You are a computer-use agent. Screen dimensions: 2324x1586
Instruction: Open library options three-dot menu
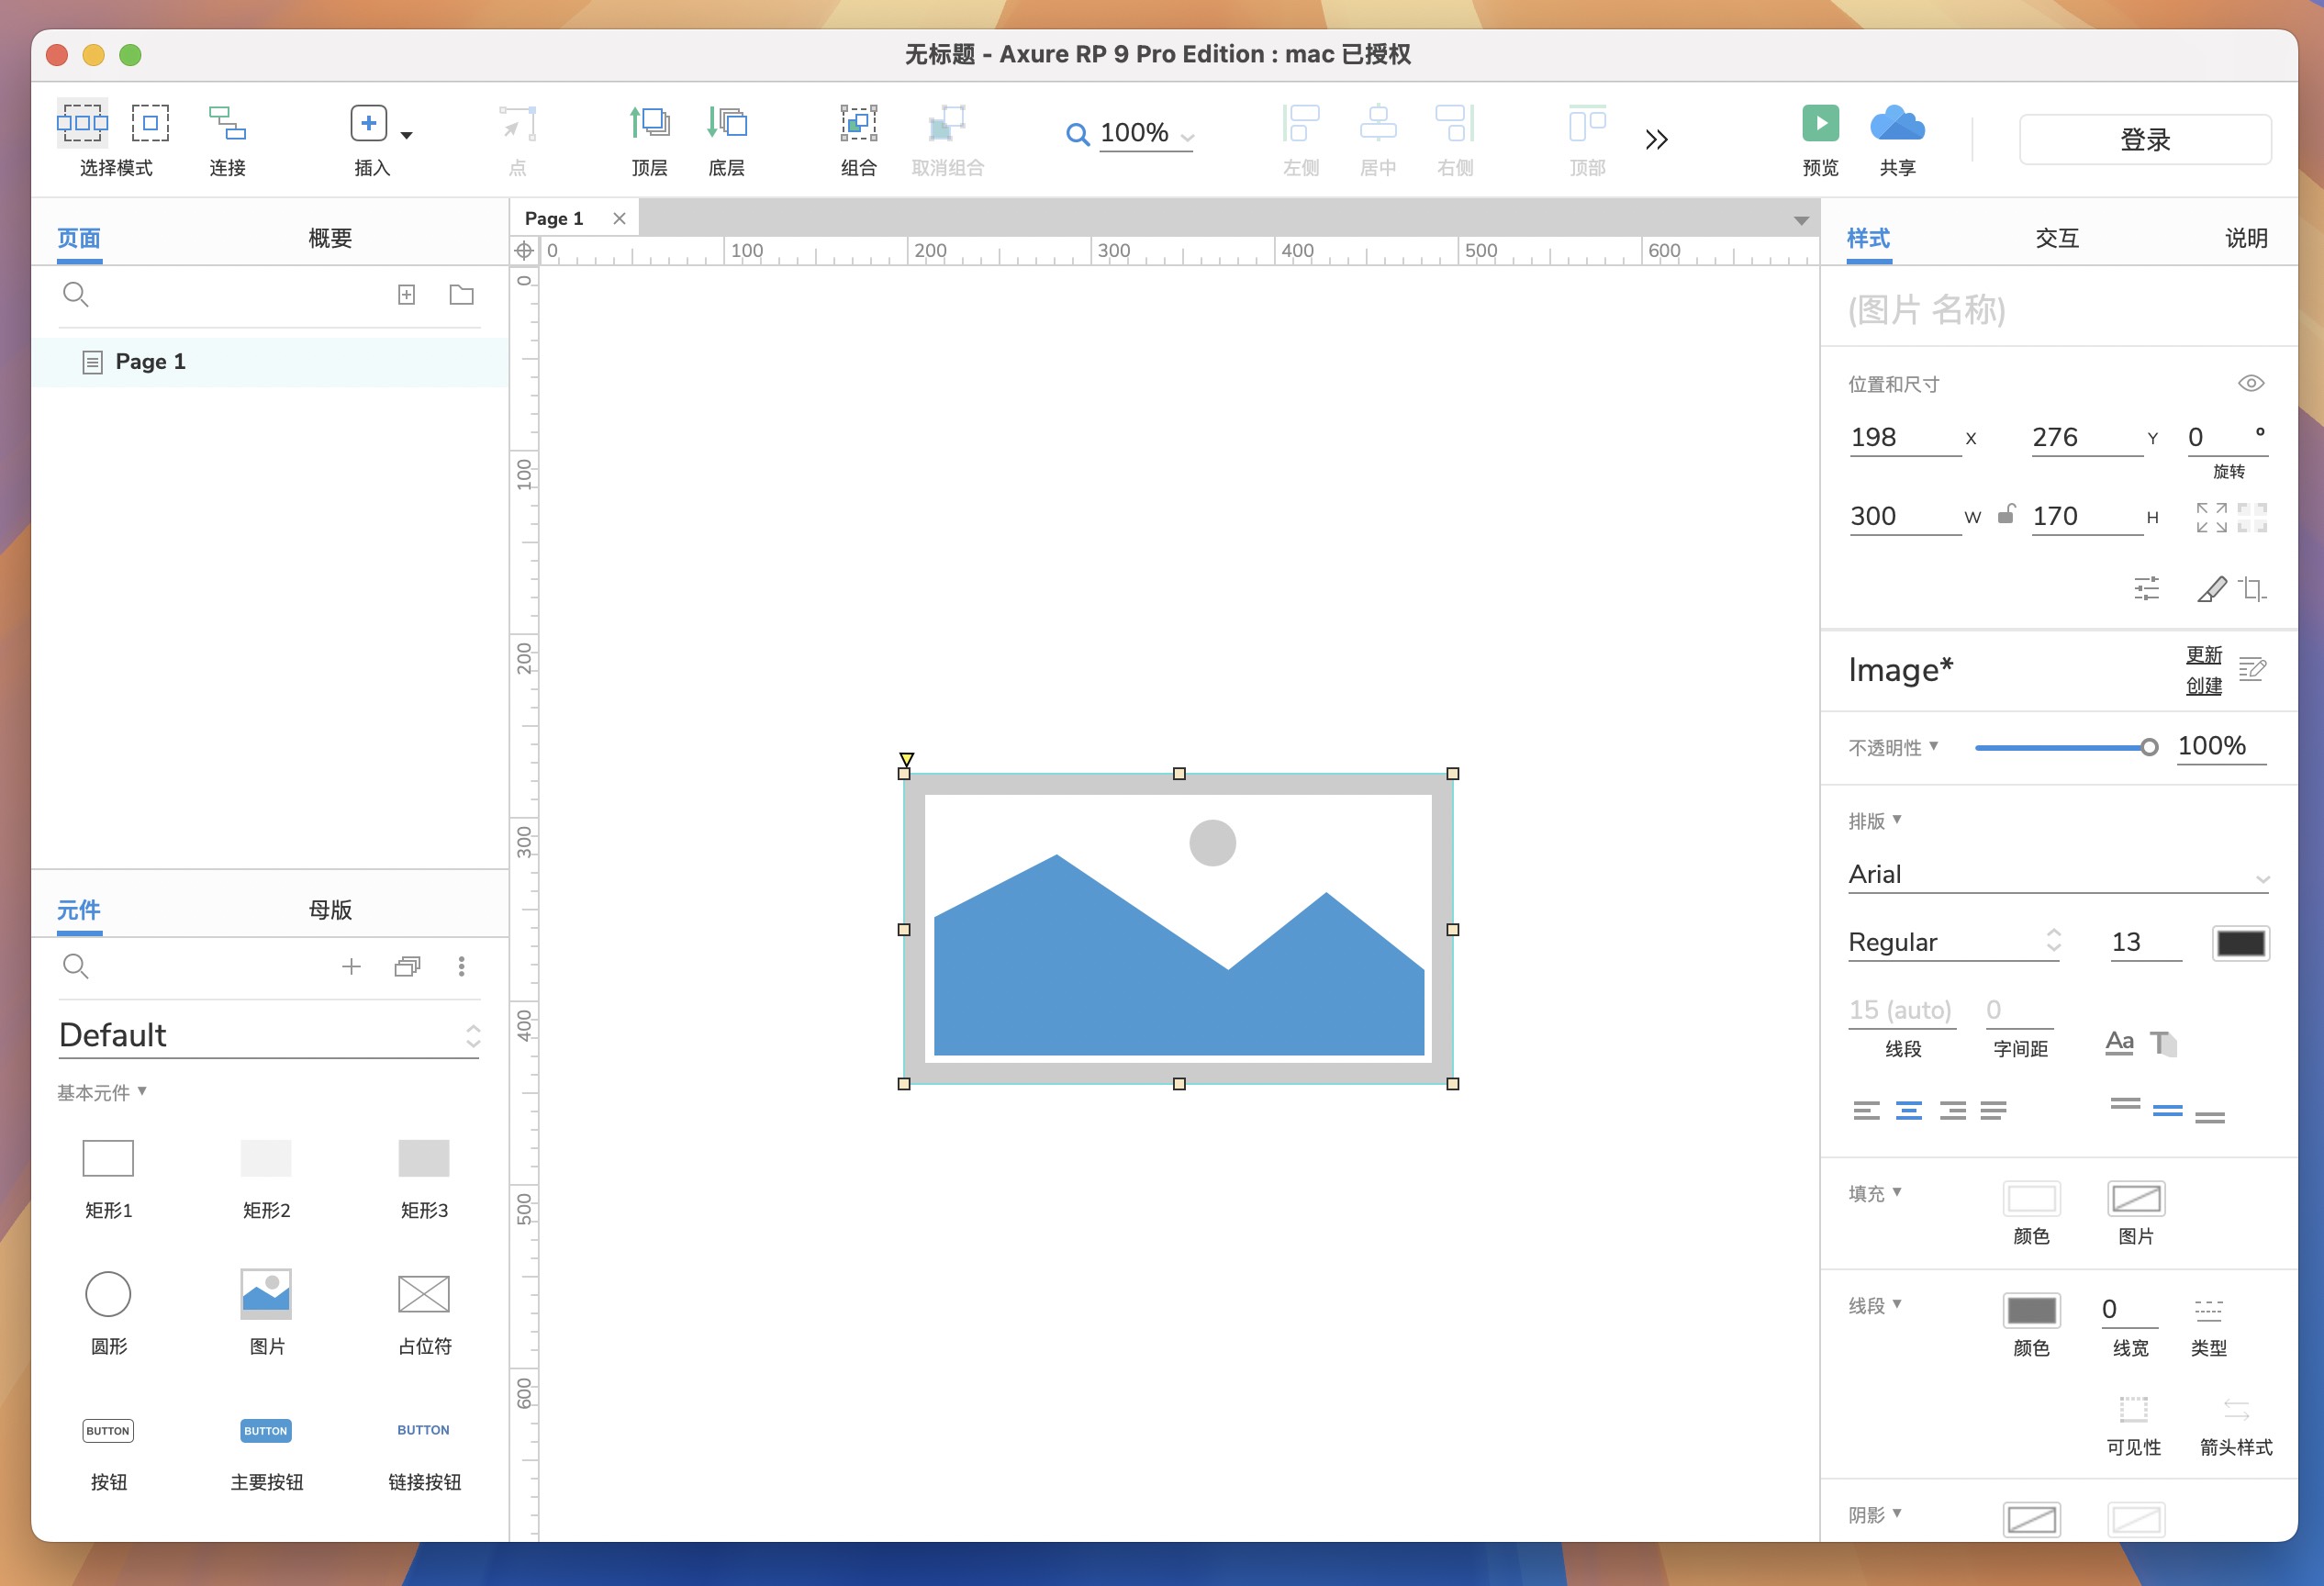[x=461, y=966]
